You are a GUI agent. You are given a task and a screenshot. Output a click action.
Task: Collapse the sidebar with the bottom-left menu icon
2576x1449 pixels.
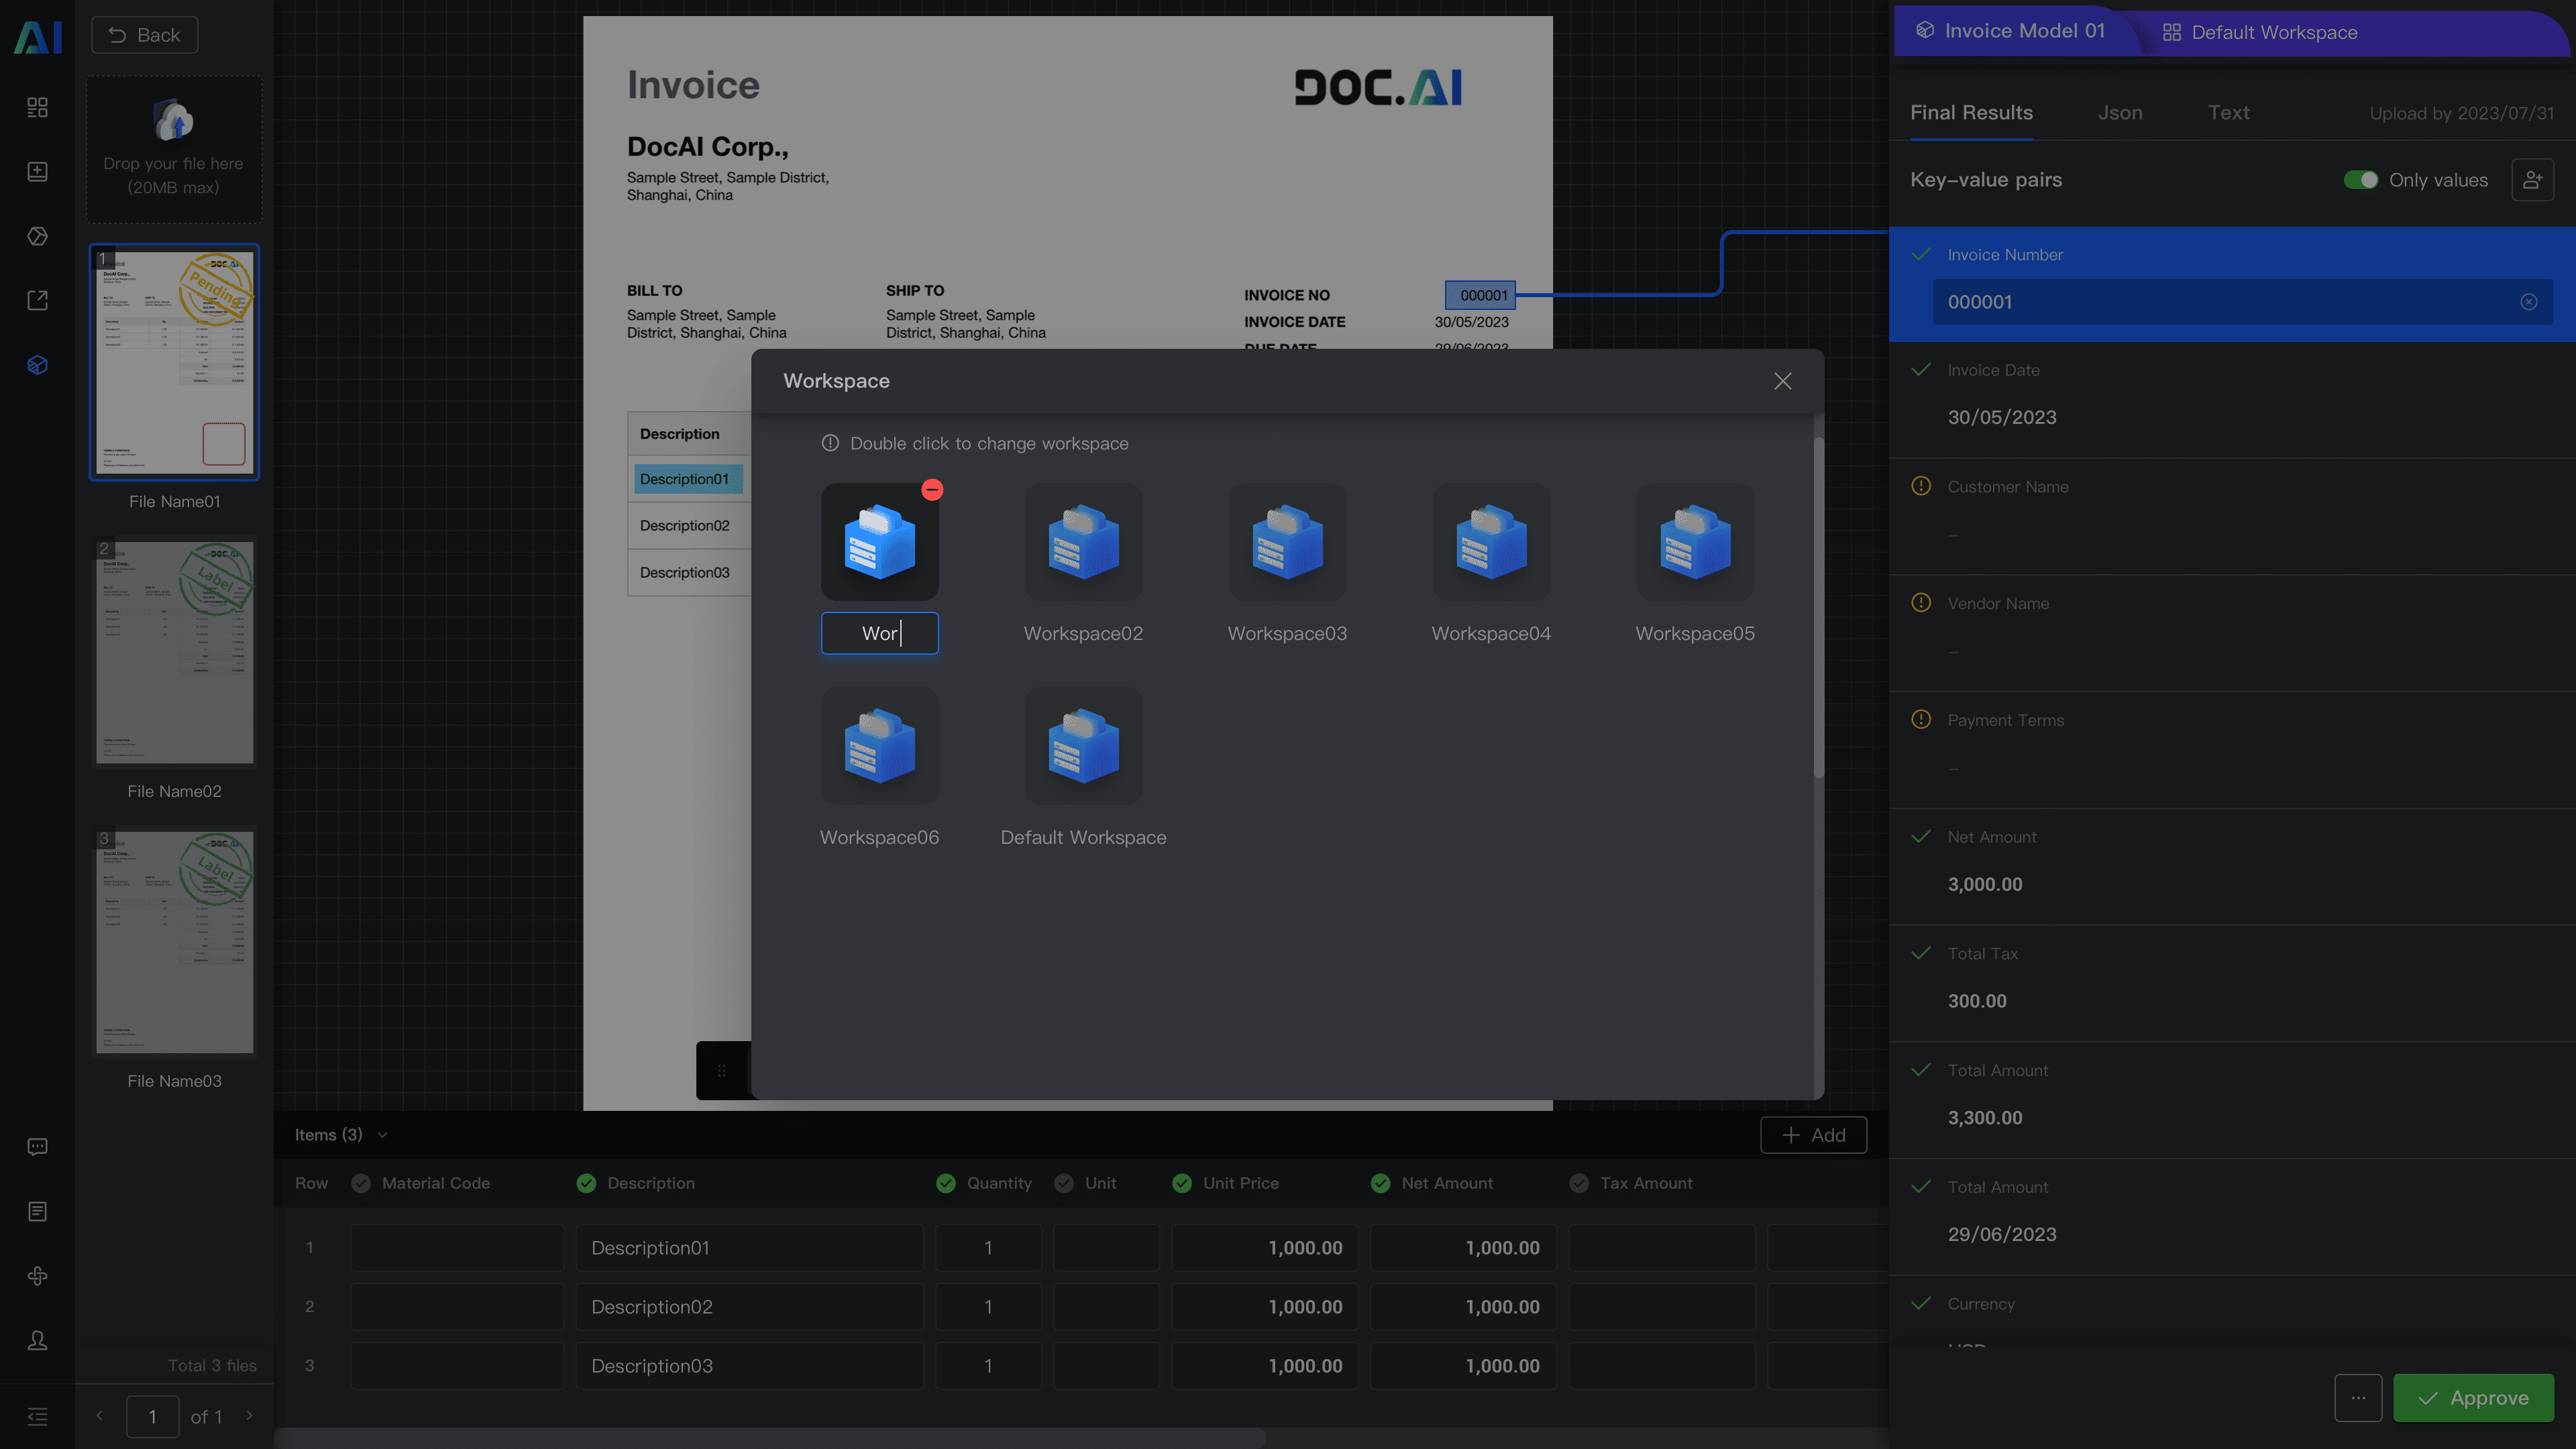tap(37, 1416)
